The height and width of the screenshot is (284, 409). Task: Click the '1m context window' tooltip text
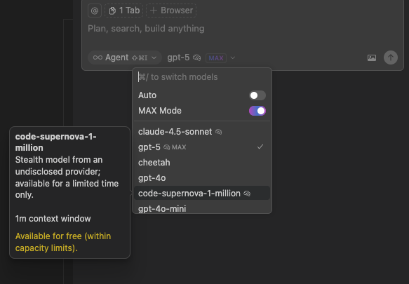(x=53, y=219)
